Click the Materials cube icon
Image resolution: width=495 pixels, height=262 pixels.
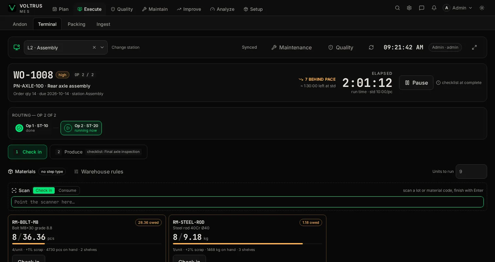(10, 172)
